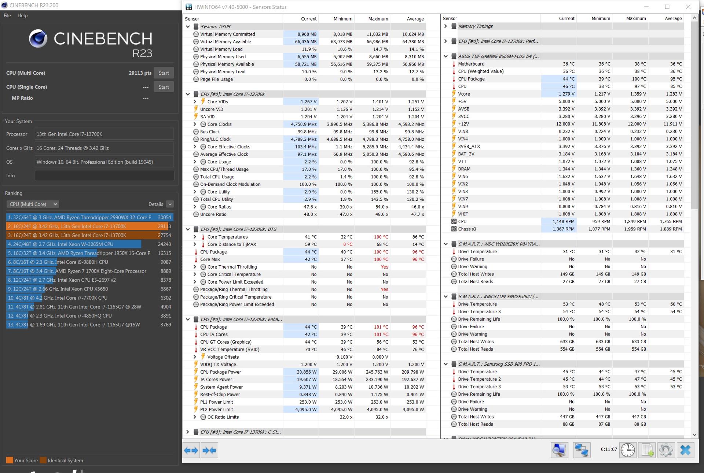Click the Drive Remaining Life row under KINGSTON
Screen dimensions: 704x473
point(563,319)
